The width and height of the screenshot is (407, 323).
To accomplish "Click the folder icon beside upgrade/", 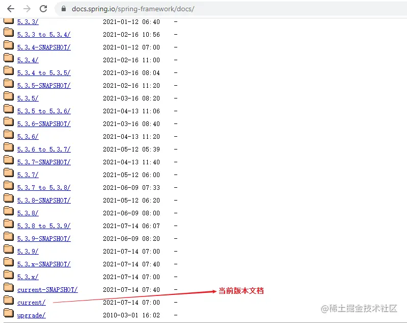I will pos(9,313).
